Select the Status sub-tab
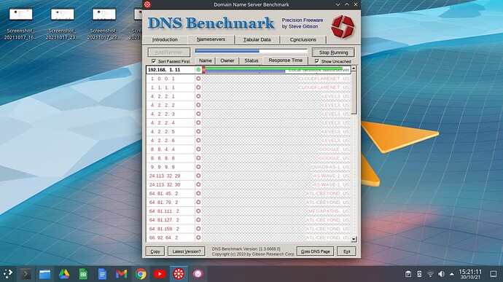Screen dimensions: 503x282 [x=251, y=60]
